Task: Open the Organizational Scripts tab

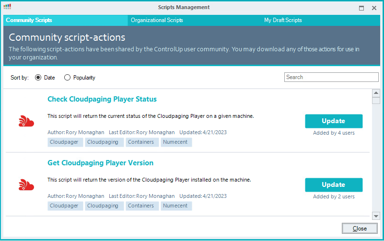Action: (157, 20)
